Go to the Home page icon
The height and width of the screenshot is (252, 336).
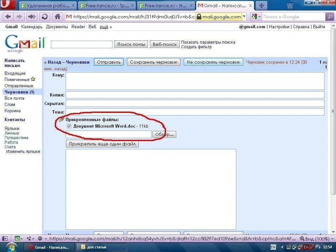click(x=57, y=16)
